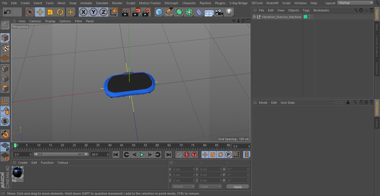Screen dimensions: 380x196
Task: Toggle Z axis lock
Action: click(103, 12)
